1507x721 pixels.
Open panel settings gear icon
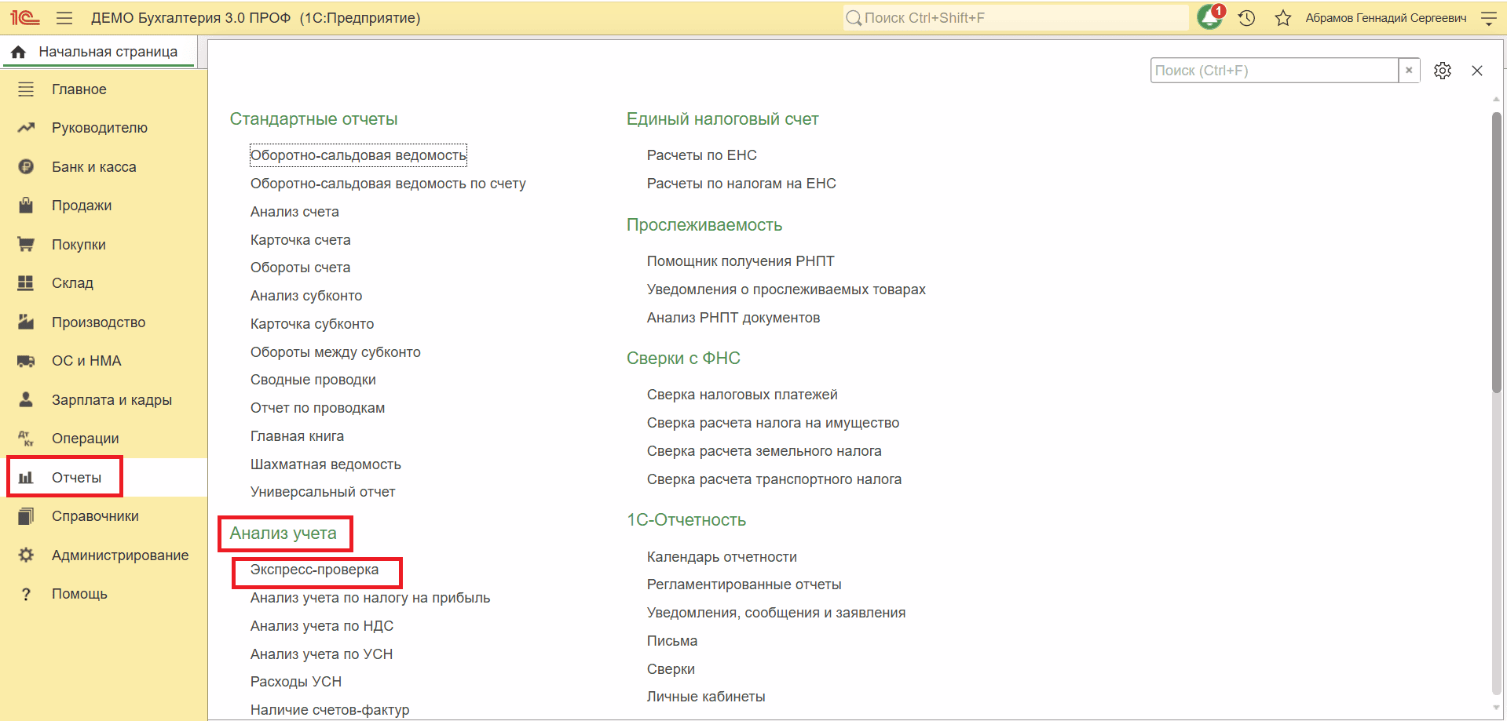click(x=1443, y=71)
